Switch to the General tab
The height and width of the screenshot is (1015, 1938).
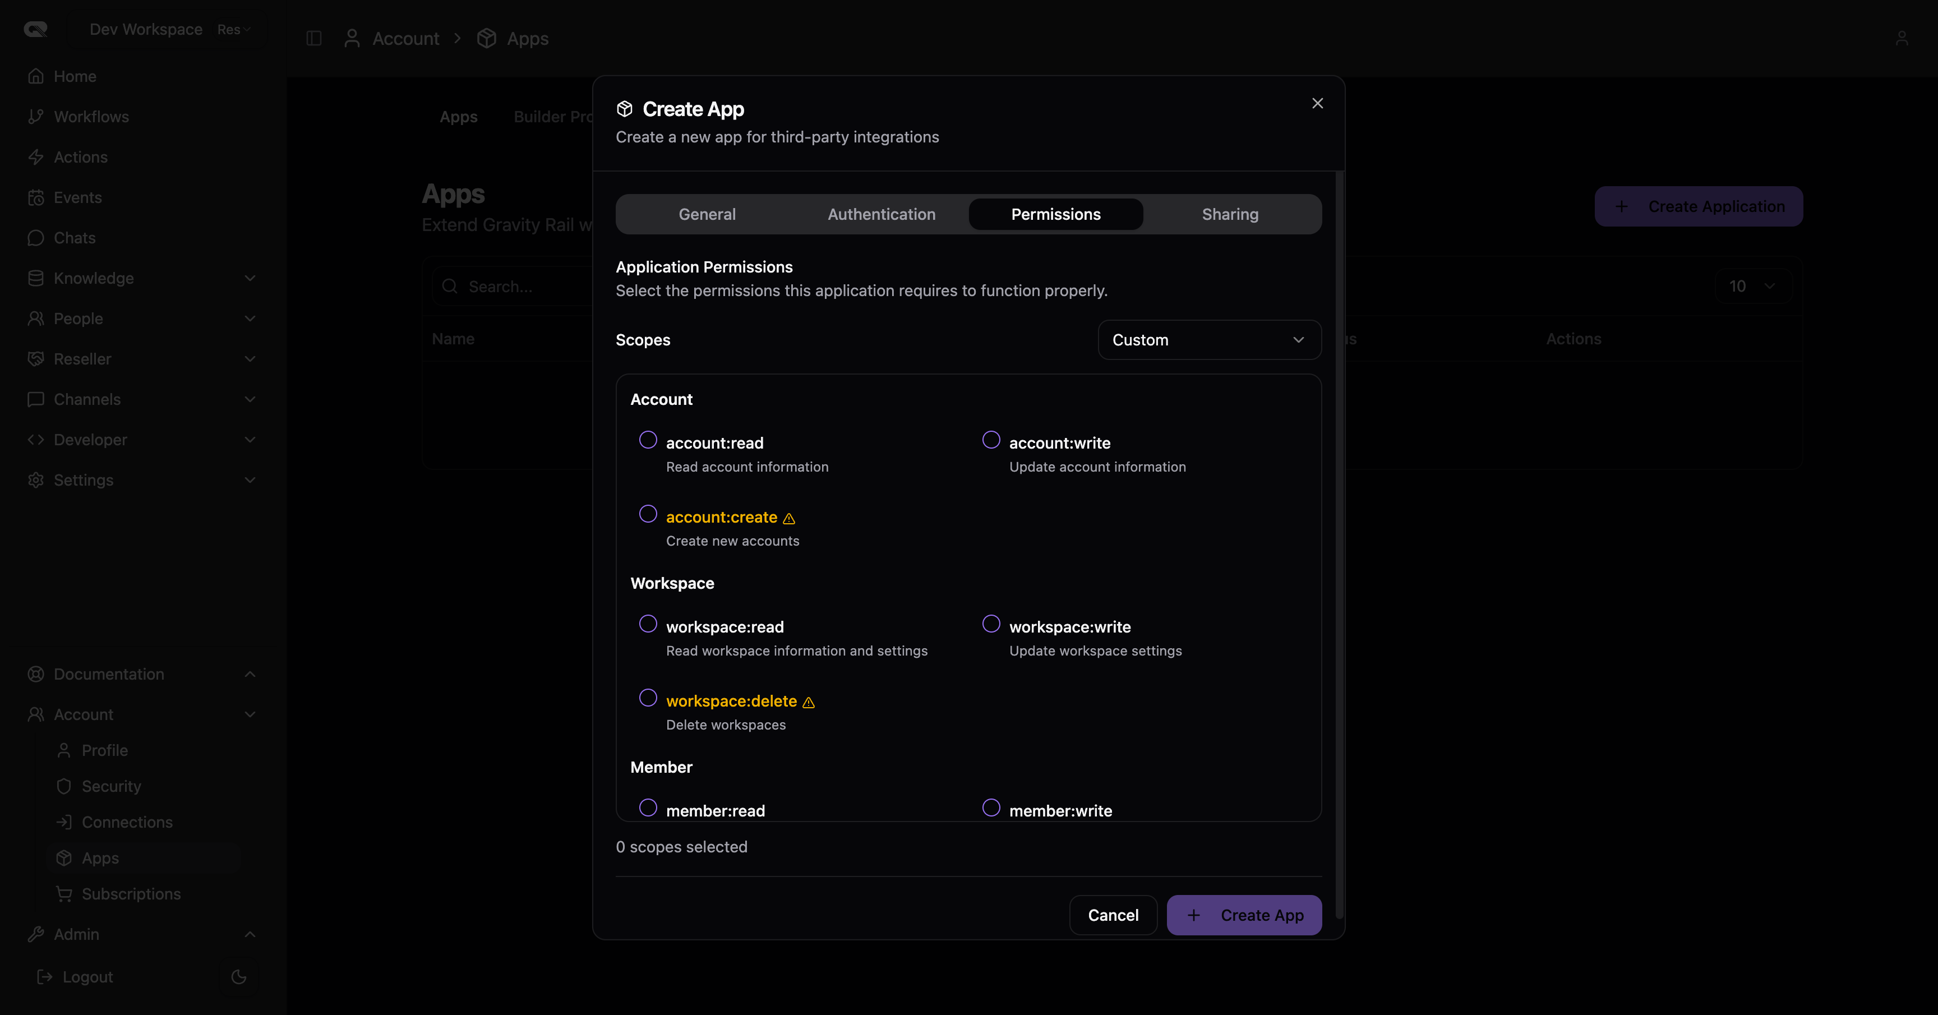click(707, 214)
